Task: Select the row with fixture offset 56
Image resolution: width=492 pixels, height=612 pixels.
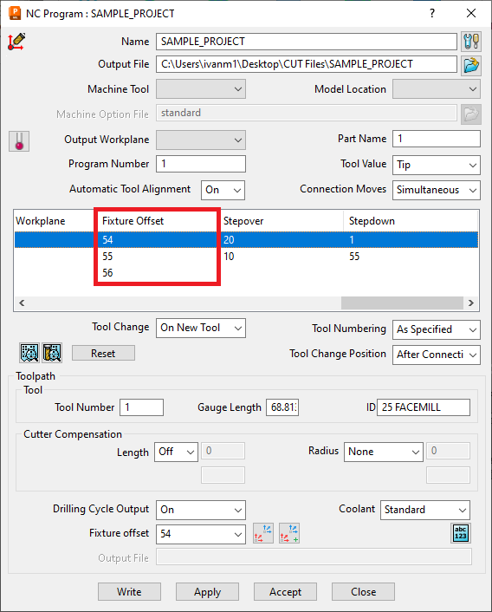Action: [x=246, y=273]
